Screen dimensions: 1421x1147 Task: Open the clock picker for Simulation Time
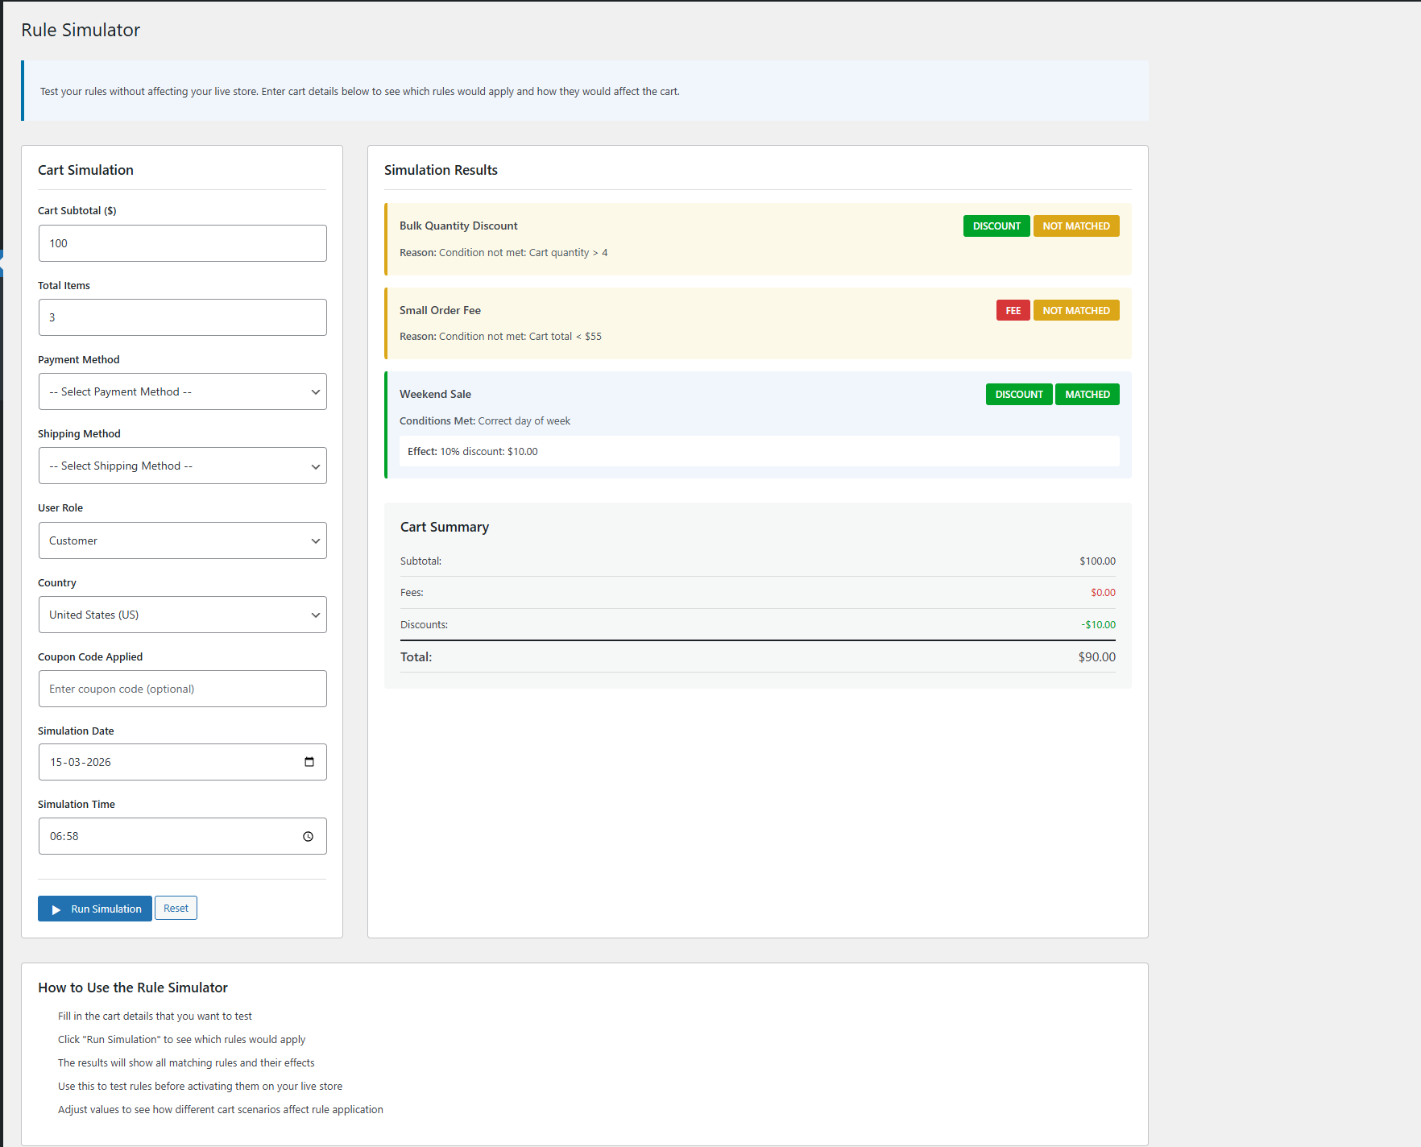tap(308, 836)
